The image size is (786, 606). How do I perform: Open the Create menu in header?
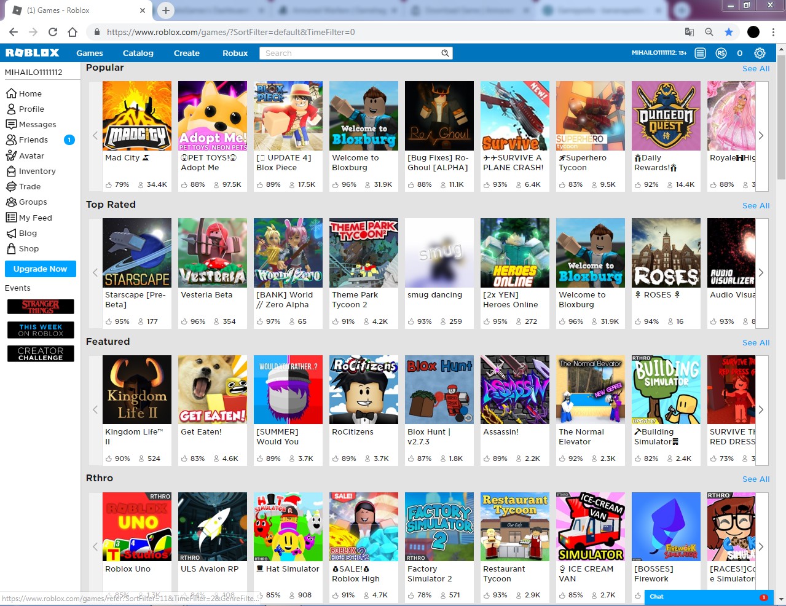(187, 53)
